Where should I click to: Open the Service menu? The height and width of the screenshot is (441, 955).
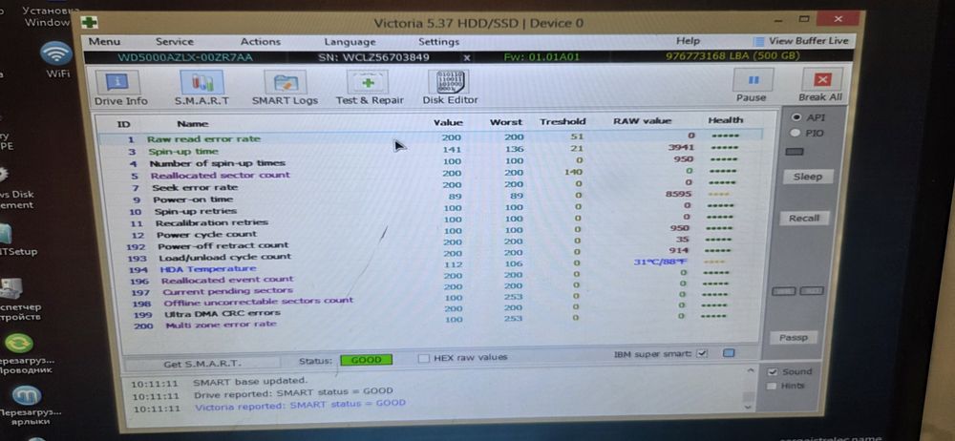pyautogui.click(x=174, y=41)
